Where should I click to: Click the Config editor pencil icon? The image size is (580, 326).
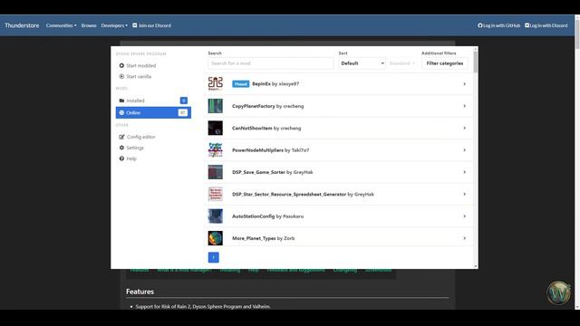tap(121, 137)
